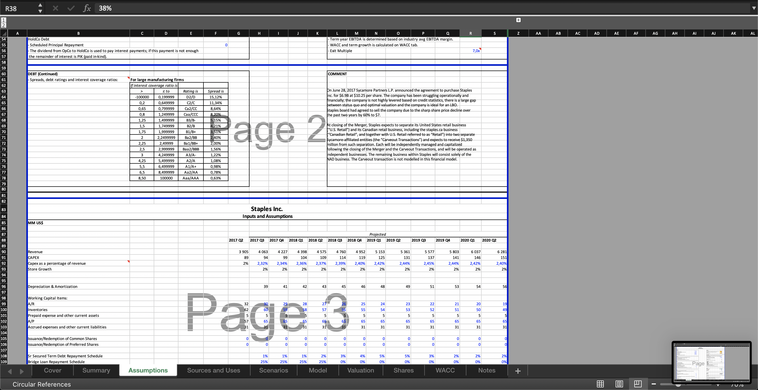The height and width of the screenshot is (390, 758).
Task: Select the For large manufacturing firms cell
Action: (x=157, y=80)
